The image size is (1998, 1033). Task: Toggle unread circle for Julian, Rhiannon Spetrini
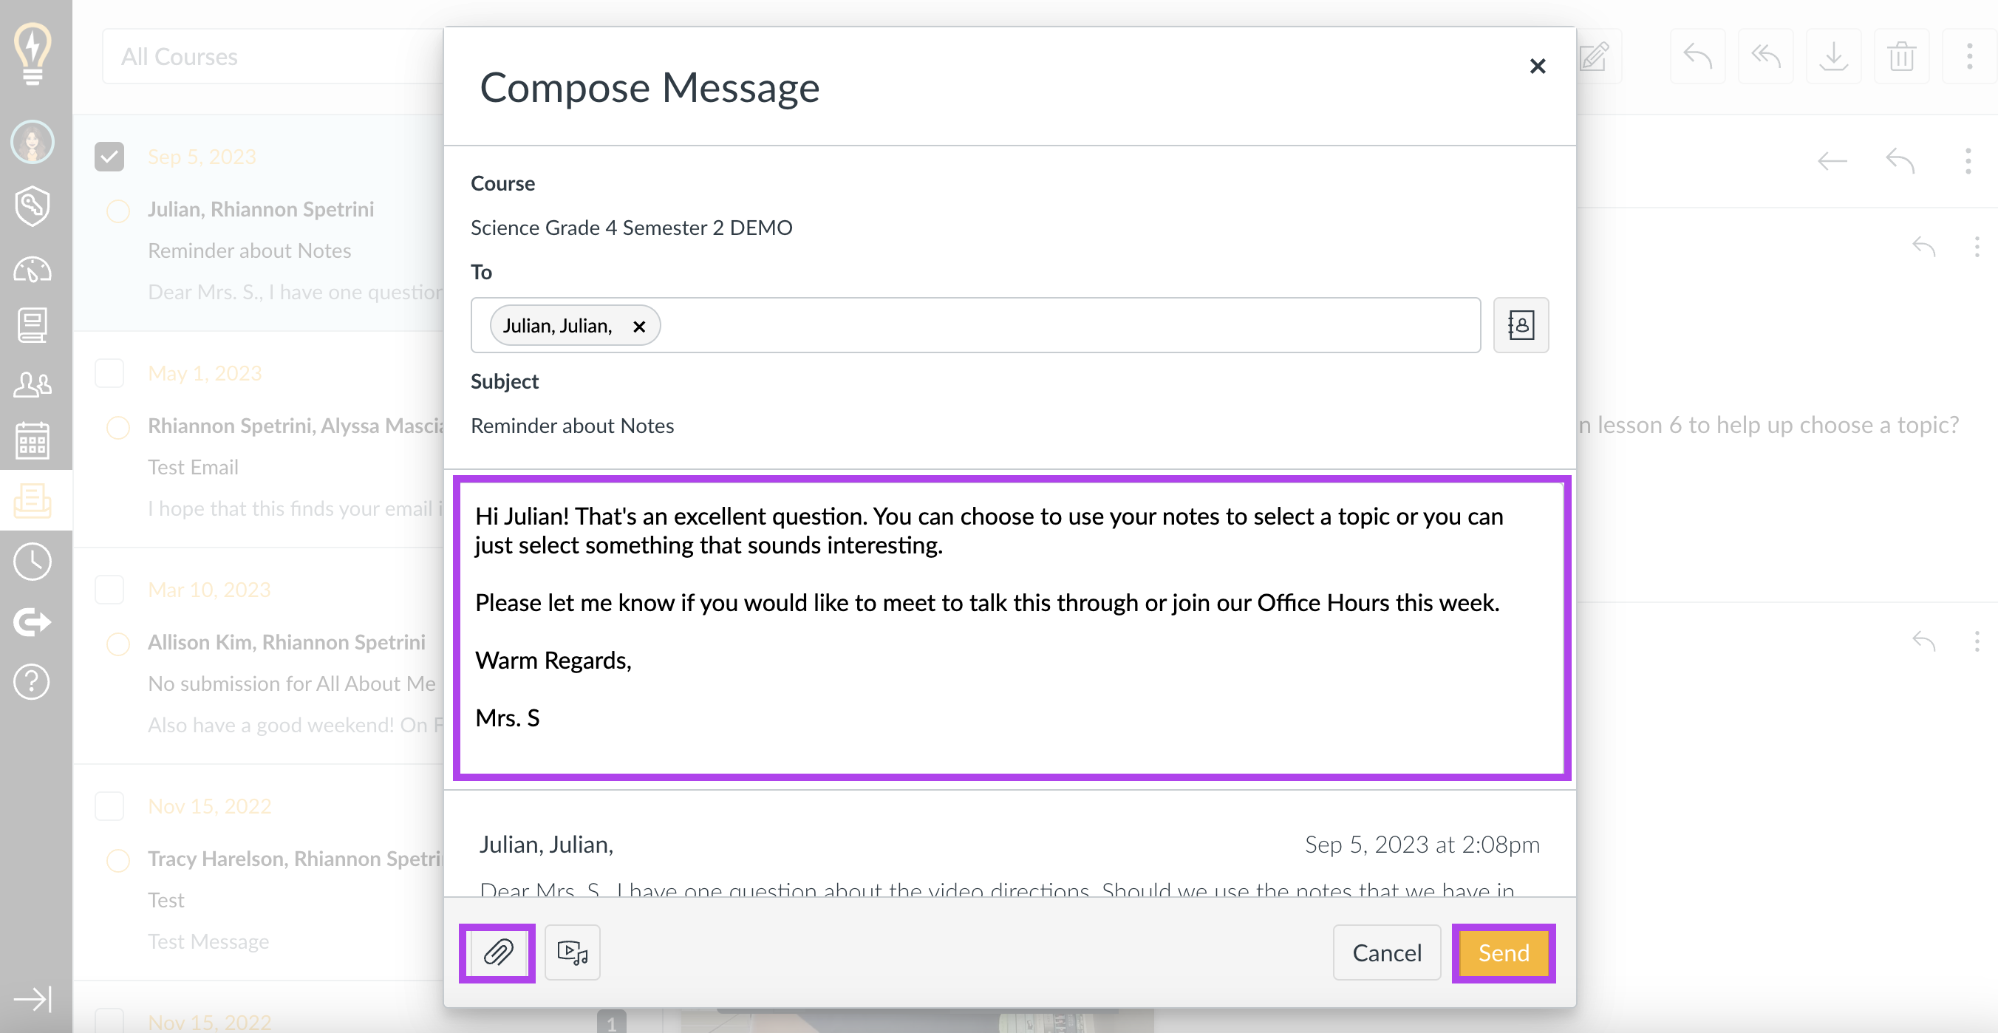(118, 210)
